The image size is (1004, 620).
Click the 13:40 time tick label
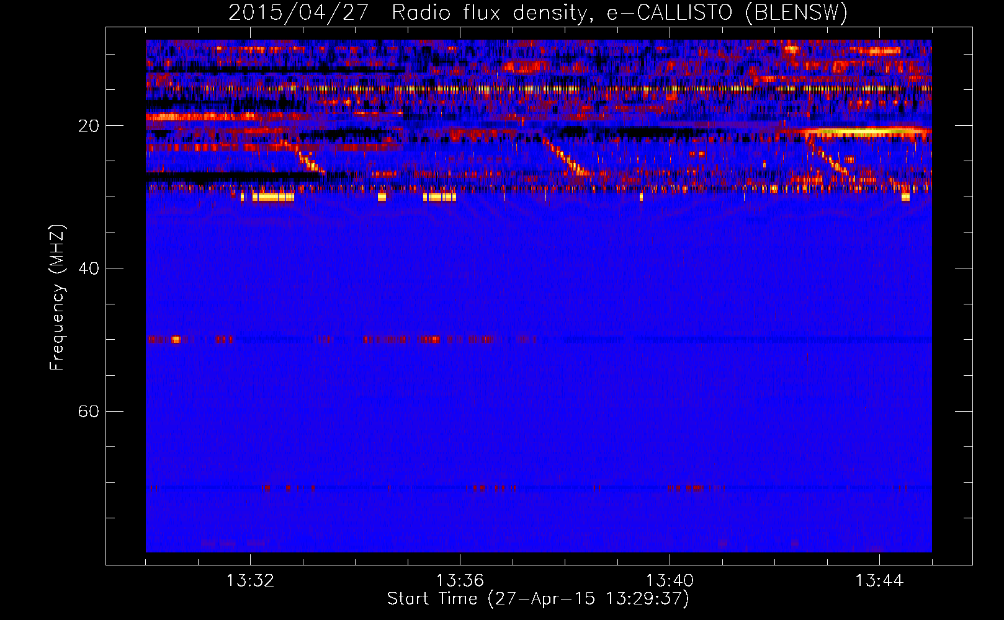(670, 581)
